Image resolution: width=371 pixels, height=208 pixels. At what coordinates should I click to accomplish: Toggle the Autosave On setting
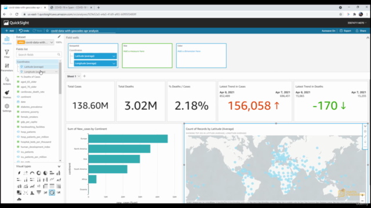click(x=329, y=31)
